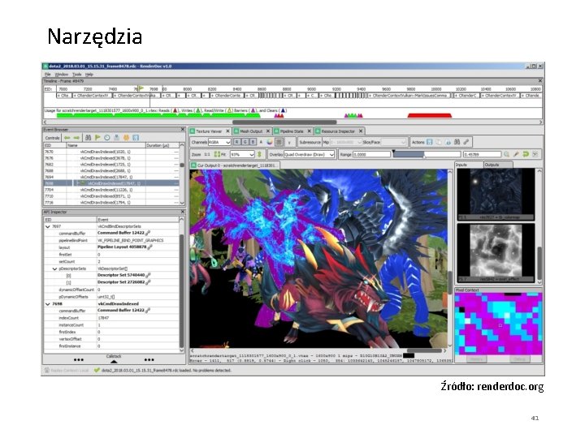The image size is (585, 438).
Task: Toggle the R channel button
Action: tap(236, 142)
